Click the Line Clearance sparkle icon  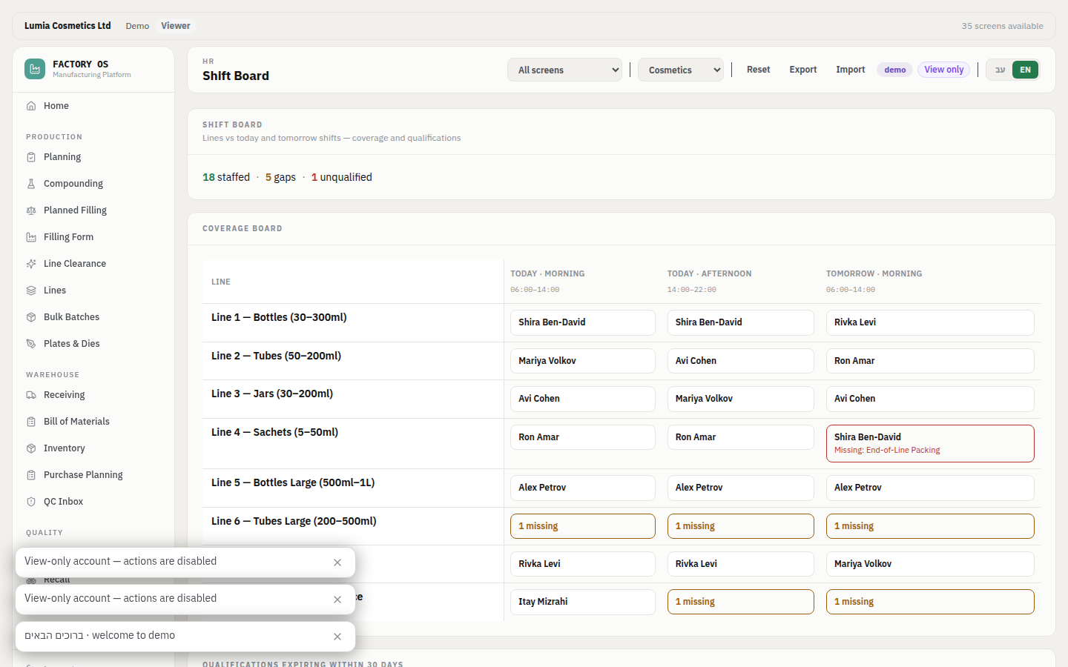[31, 264]
